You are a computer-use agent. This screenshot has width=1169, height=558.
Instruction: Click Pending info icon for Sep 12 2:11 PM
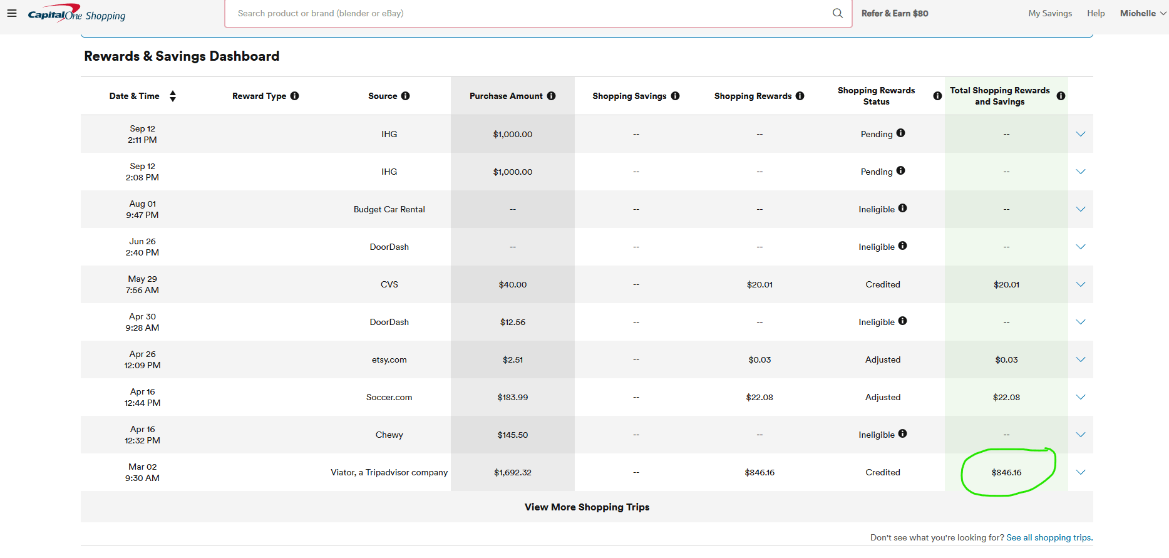[900, 133]
